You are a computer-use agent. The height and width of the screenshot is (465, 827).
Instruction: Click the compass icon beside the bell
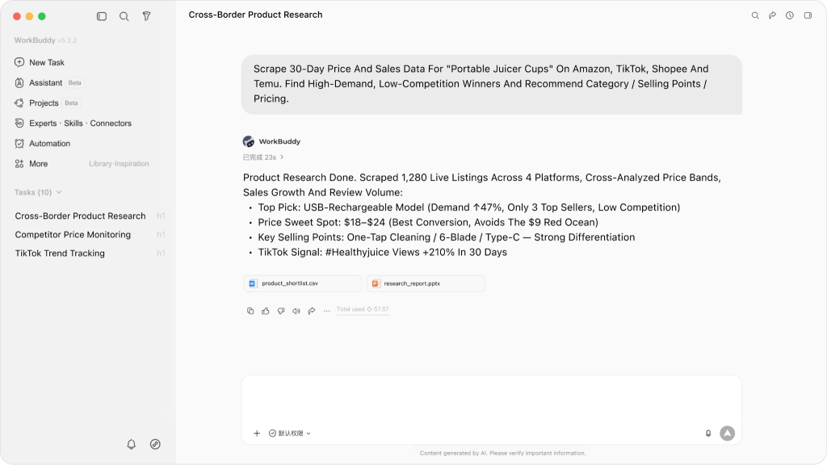click(155, 444)
